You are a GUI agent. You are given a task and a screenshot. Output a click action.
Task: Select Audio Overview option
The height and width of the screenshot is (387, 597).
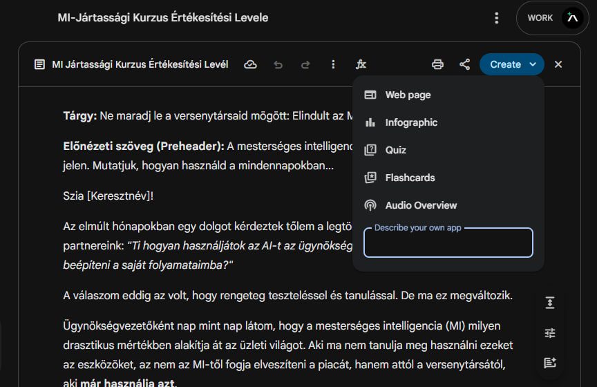421,205
